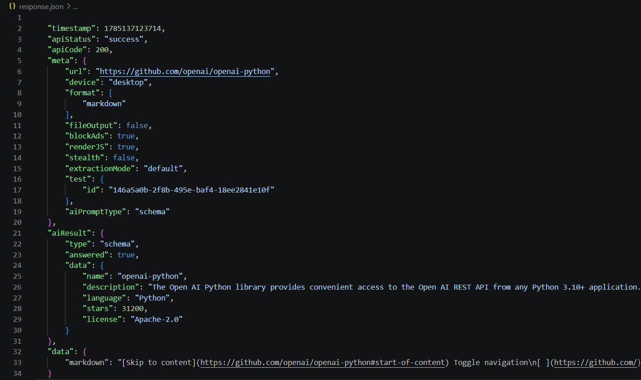
Task: Select the "default" string value
Action: tap(163, 168)
